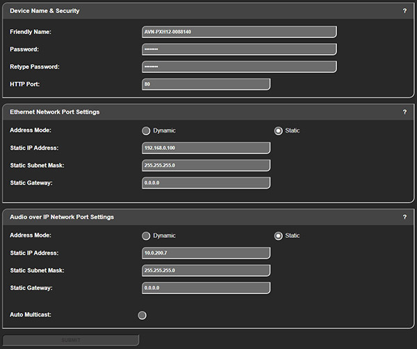
Task: Choose Static mode for Audio over IP
Action: click(x=279, y=236)
